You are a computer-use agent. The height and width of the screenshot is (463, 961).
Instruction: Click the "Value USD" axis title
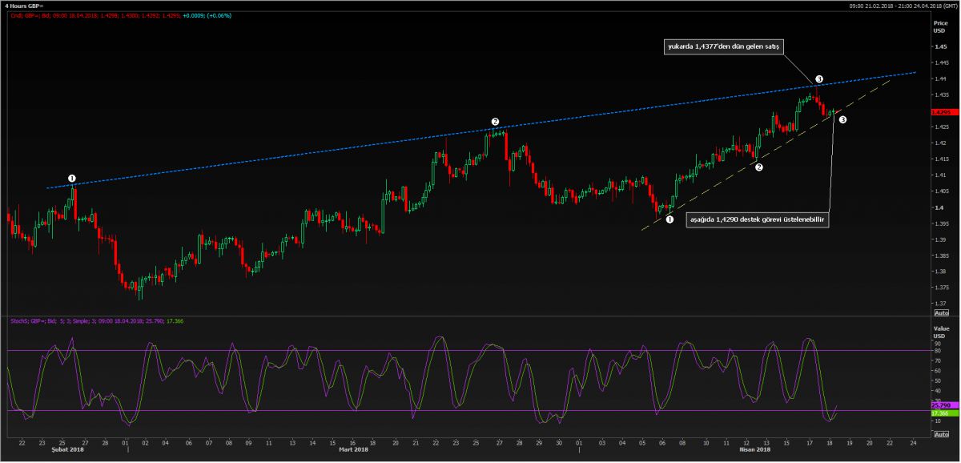tap(940, 332)
